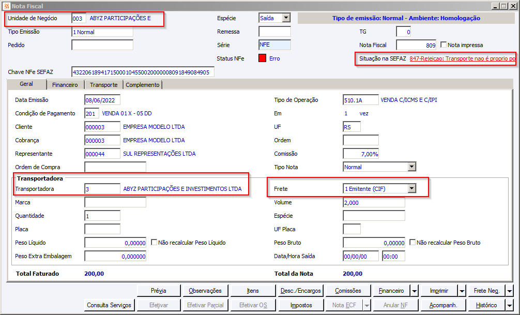Screen dimensions: 520x315
Task: Click the transport Espécie field below Volume
Action: [x=374, y=216]
